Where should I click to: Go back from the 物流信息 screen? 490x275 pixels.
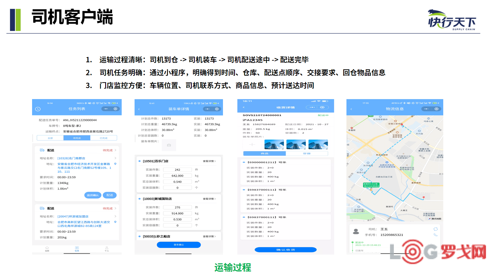point(351,109)
